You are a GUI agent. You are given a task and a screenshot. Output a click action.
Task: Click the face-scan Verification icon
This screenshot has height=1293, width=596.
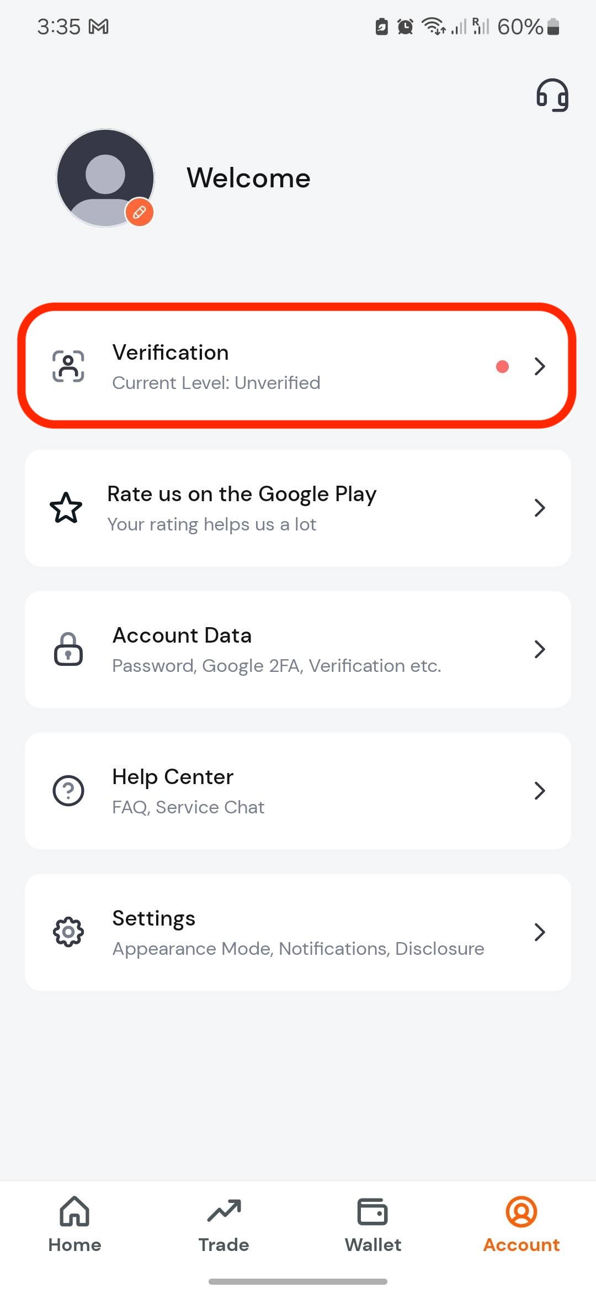click(x=68, y=366)
